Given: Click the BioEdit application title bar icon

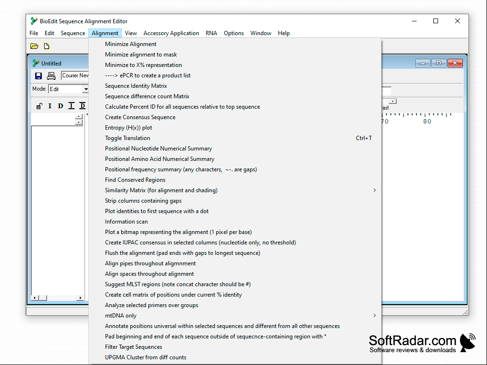Looking at the screenshot, I should click(x=34, y=21).
